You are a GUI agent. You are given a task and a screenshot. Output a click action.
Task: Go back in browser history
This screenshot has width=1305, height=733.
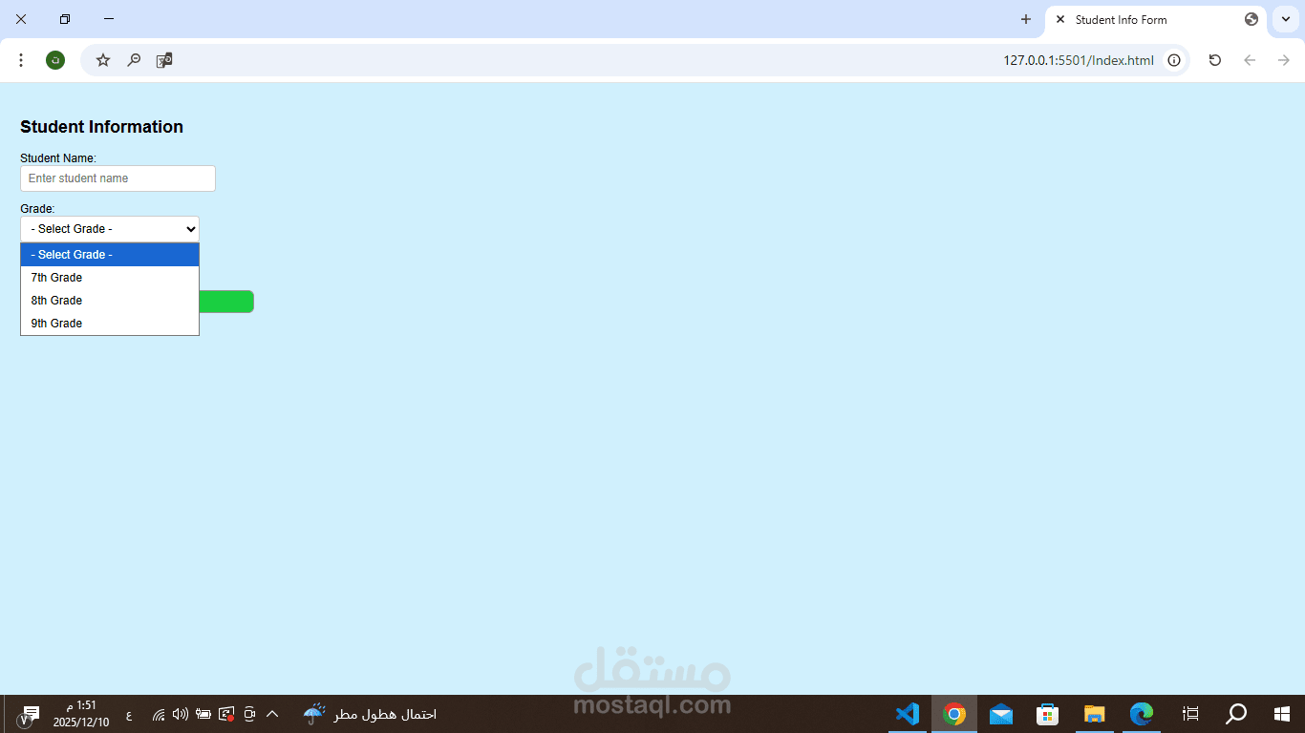tap(1250, 60)
